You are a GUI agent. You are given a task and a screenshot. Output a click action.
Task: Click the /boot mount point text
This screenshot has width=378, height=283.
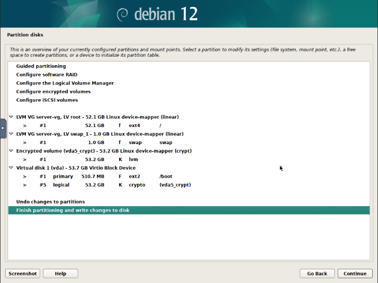coord(166,176)
